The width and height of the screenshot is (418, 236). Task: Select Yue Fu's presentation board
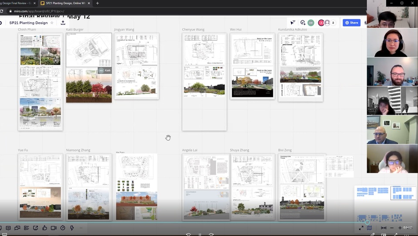coord(40,187)
